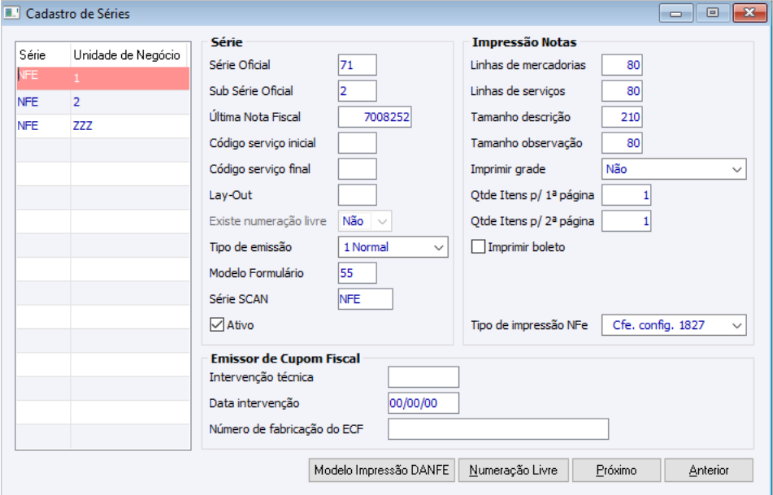Select the Tamanho descrição input
Image resolution: width=773 pixels, height=495 pixels.
pyautogui.click(x=622, y=117)
